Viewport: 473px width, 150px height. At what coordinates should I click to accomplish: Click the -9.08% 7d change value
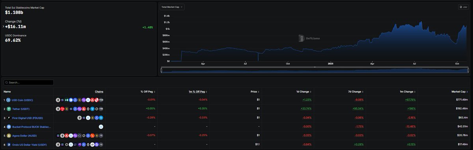tap(359, 100)
